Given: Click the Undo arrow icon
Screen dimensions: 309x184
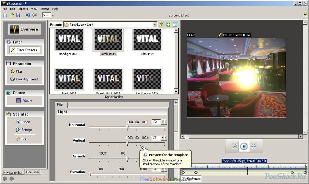Looking at the screenshot, I should (x=28, y=15).
